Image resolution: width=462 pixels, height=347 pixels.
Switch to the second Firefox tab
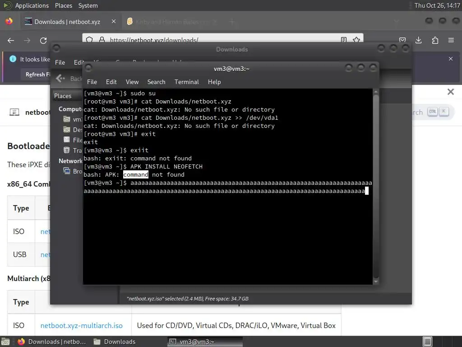coord(171,22)
